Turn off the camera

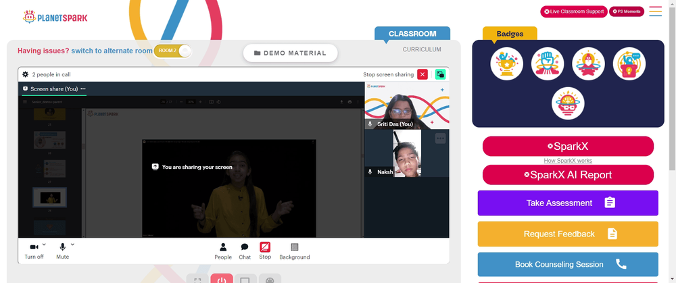pos(34,251)
